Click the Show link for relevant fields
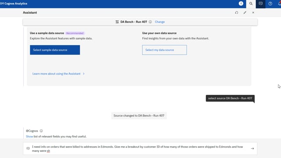 pos(29,136)
